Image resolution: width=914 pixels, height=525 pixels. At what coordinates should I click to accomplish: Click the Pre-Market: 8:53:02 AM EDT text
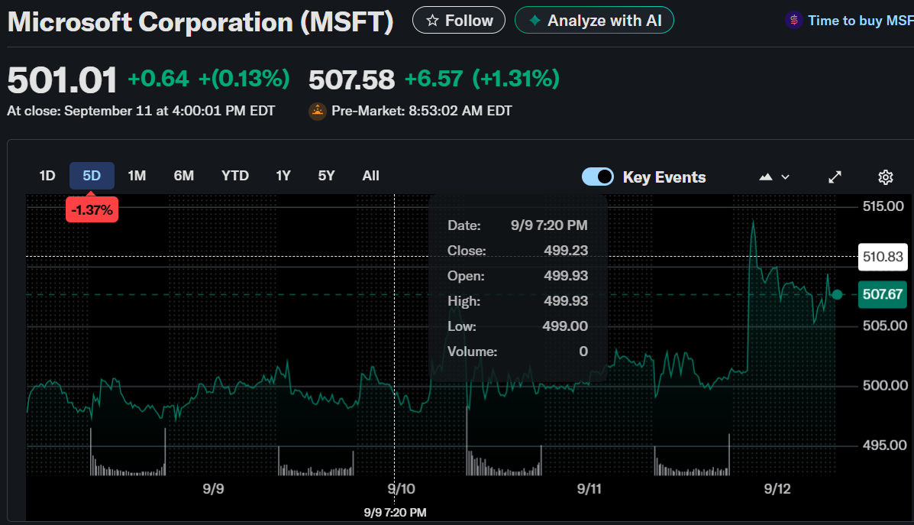coord(421,111)
